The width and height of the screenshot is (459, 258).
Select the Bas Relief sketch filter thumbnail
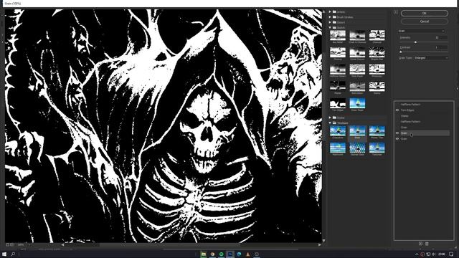point(338,35)
